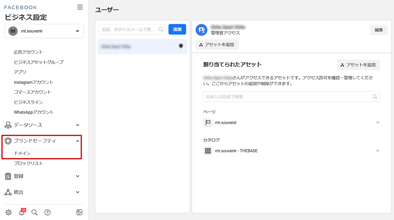Open ブロックリスト in sidebar
This screenshot has height=220, width=394.
pos(29,163)
